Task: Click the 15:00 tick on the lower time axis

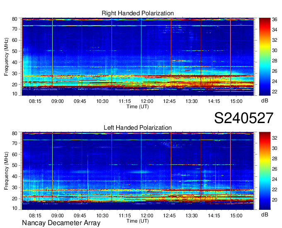Action: click(236, 216)
